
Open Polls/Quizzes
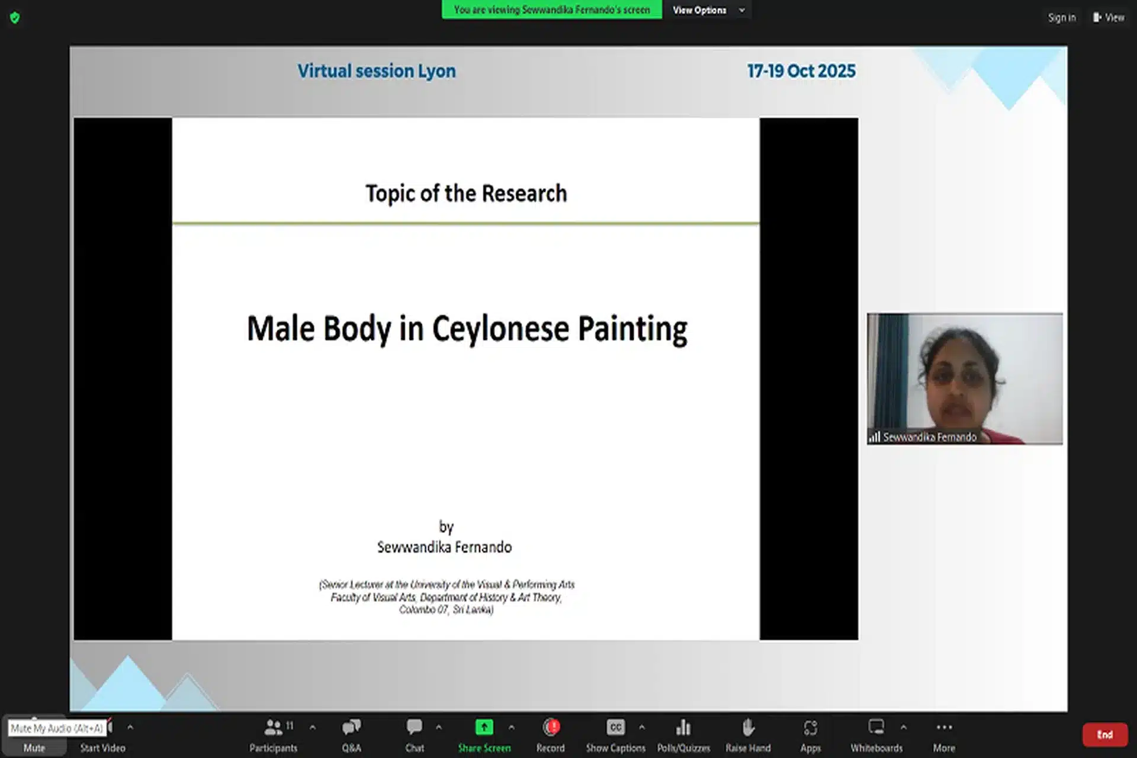683,727
